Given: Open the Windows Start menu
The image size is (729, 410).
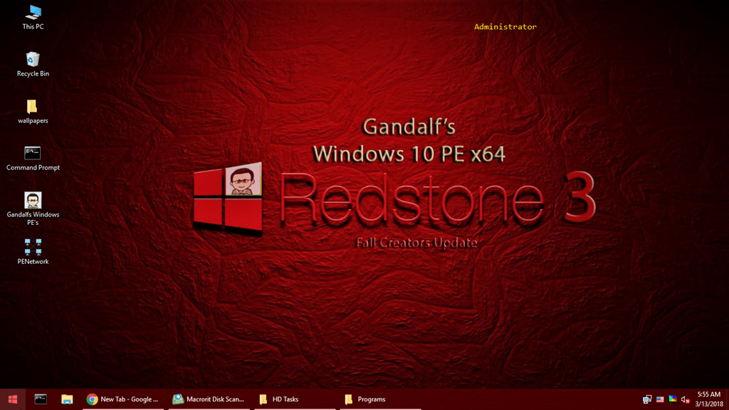Looking at the screenshot, I should (13, 399).
